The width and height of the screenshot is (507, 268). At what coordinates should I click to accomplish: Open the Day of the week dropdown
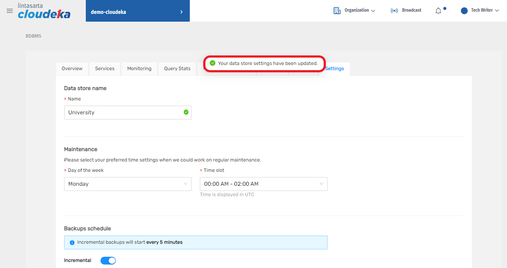tap(127, 184)
